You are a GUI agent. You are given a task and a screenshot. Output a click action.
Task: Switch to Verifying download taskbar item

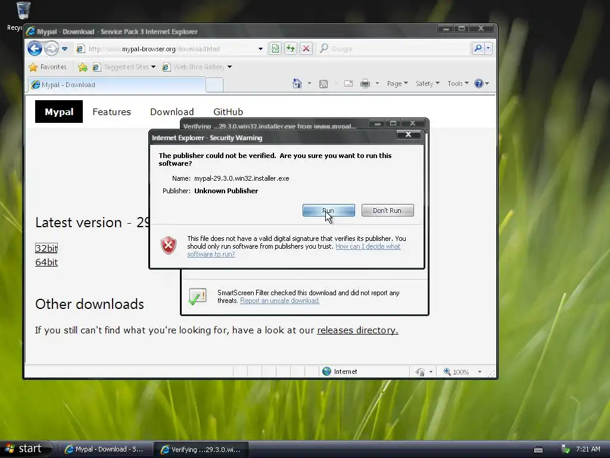tap(201, 449)
